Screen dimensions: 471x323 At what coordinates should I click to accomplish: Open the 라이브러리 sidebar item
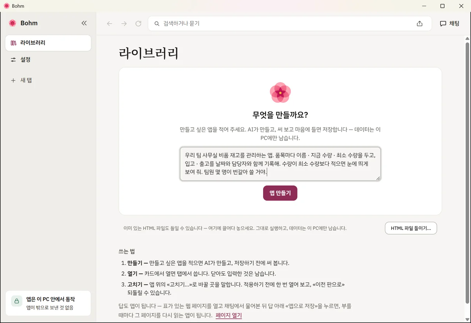pyautogui.click(x=48, y=43)
